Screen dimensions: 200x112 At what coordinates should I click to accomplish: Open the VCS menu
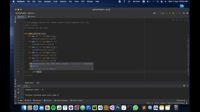[82, 2]
